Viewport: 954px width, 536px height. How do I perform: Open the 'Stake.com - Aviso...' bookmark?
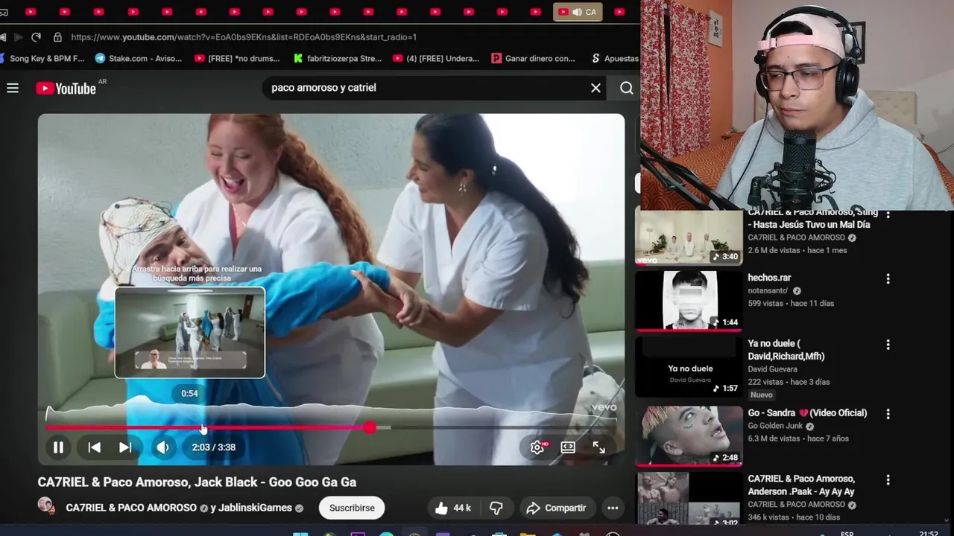pyautogui.click(x=139, y=58)
